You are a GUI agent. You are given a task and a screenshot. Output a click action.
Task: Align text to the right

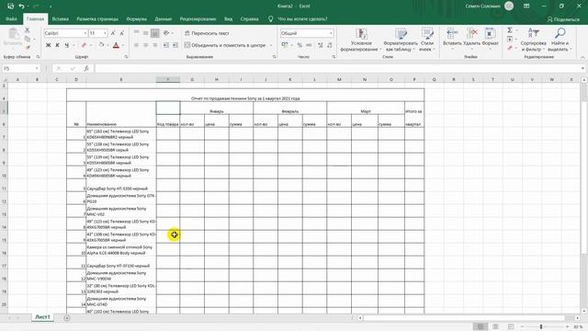(x=155, y=45)
